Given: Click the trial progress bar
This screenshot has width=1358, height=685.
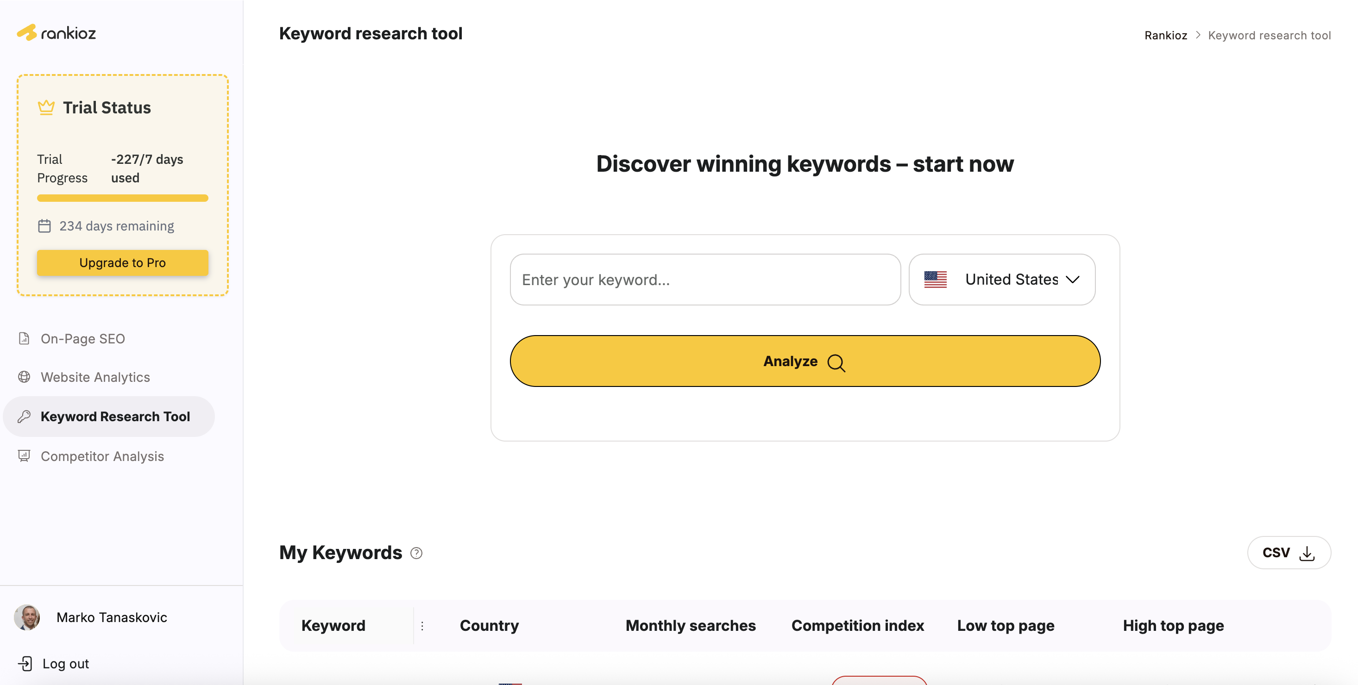Looking at the screenshot, I should tap(122, 198).
